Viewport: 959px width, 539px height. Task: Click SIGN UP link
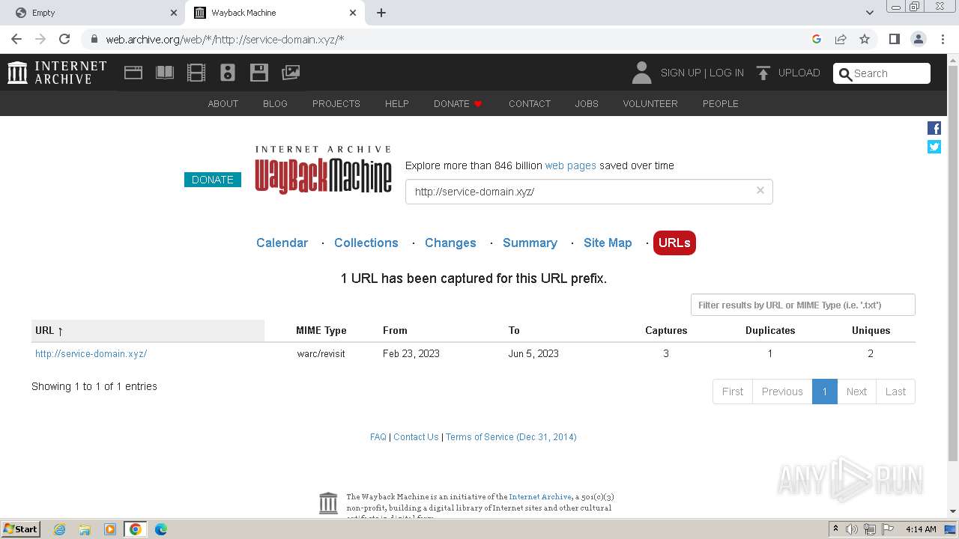point(680,73)
